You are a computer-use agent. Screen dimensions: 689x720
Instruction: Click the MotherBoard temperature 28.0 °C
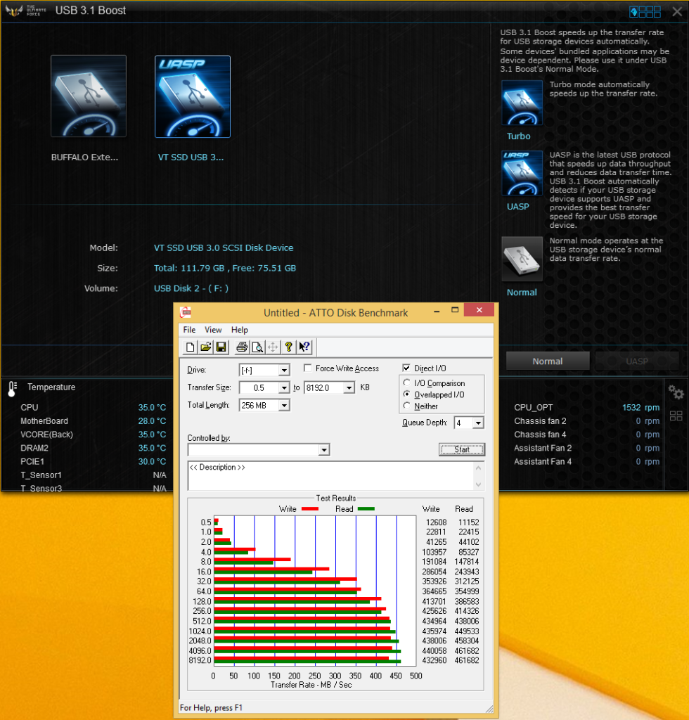tap(152, 421)
